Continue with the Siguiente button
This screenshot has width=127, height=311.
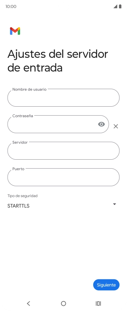106,285
